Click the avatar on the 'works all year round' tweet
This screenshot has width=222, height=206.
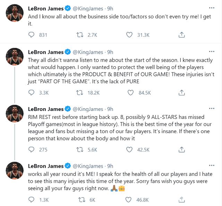pos(15,170)
